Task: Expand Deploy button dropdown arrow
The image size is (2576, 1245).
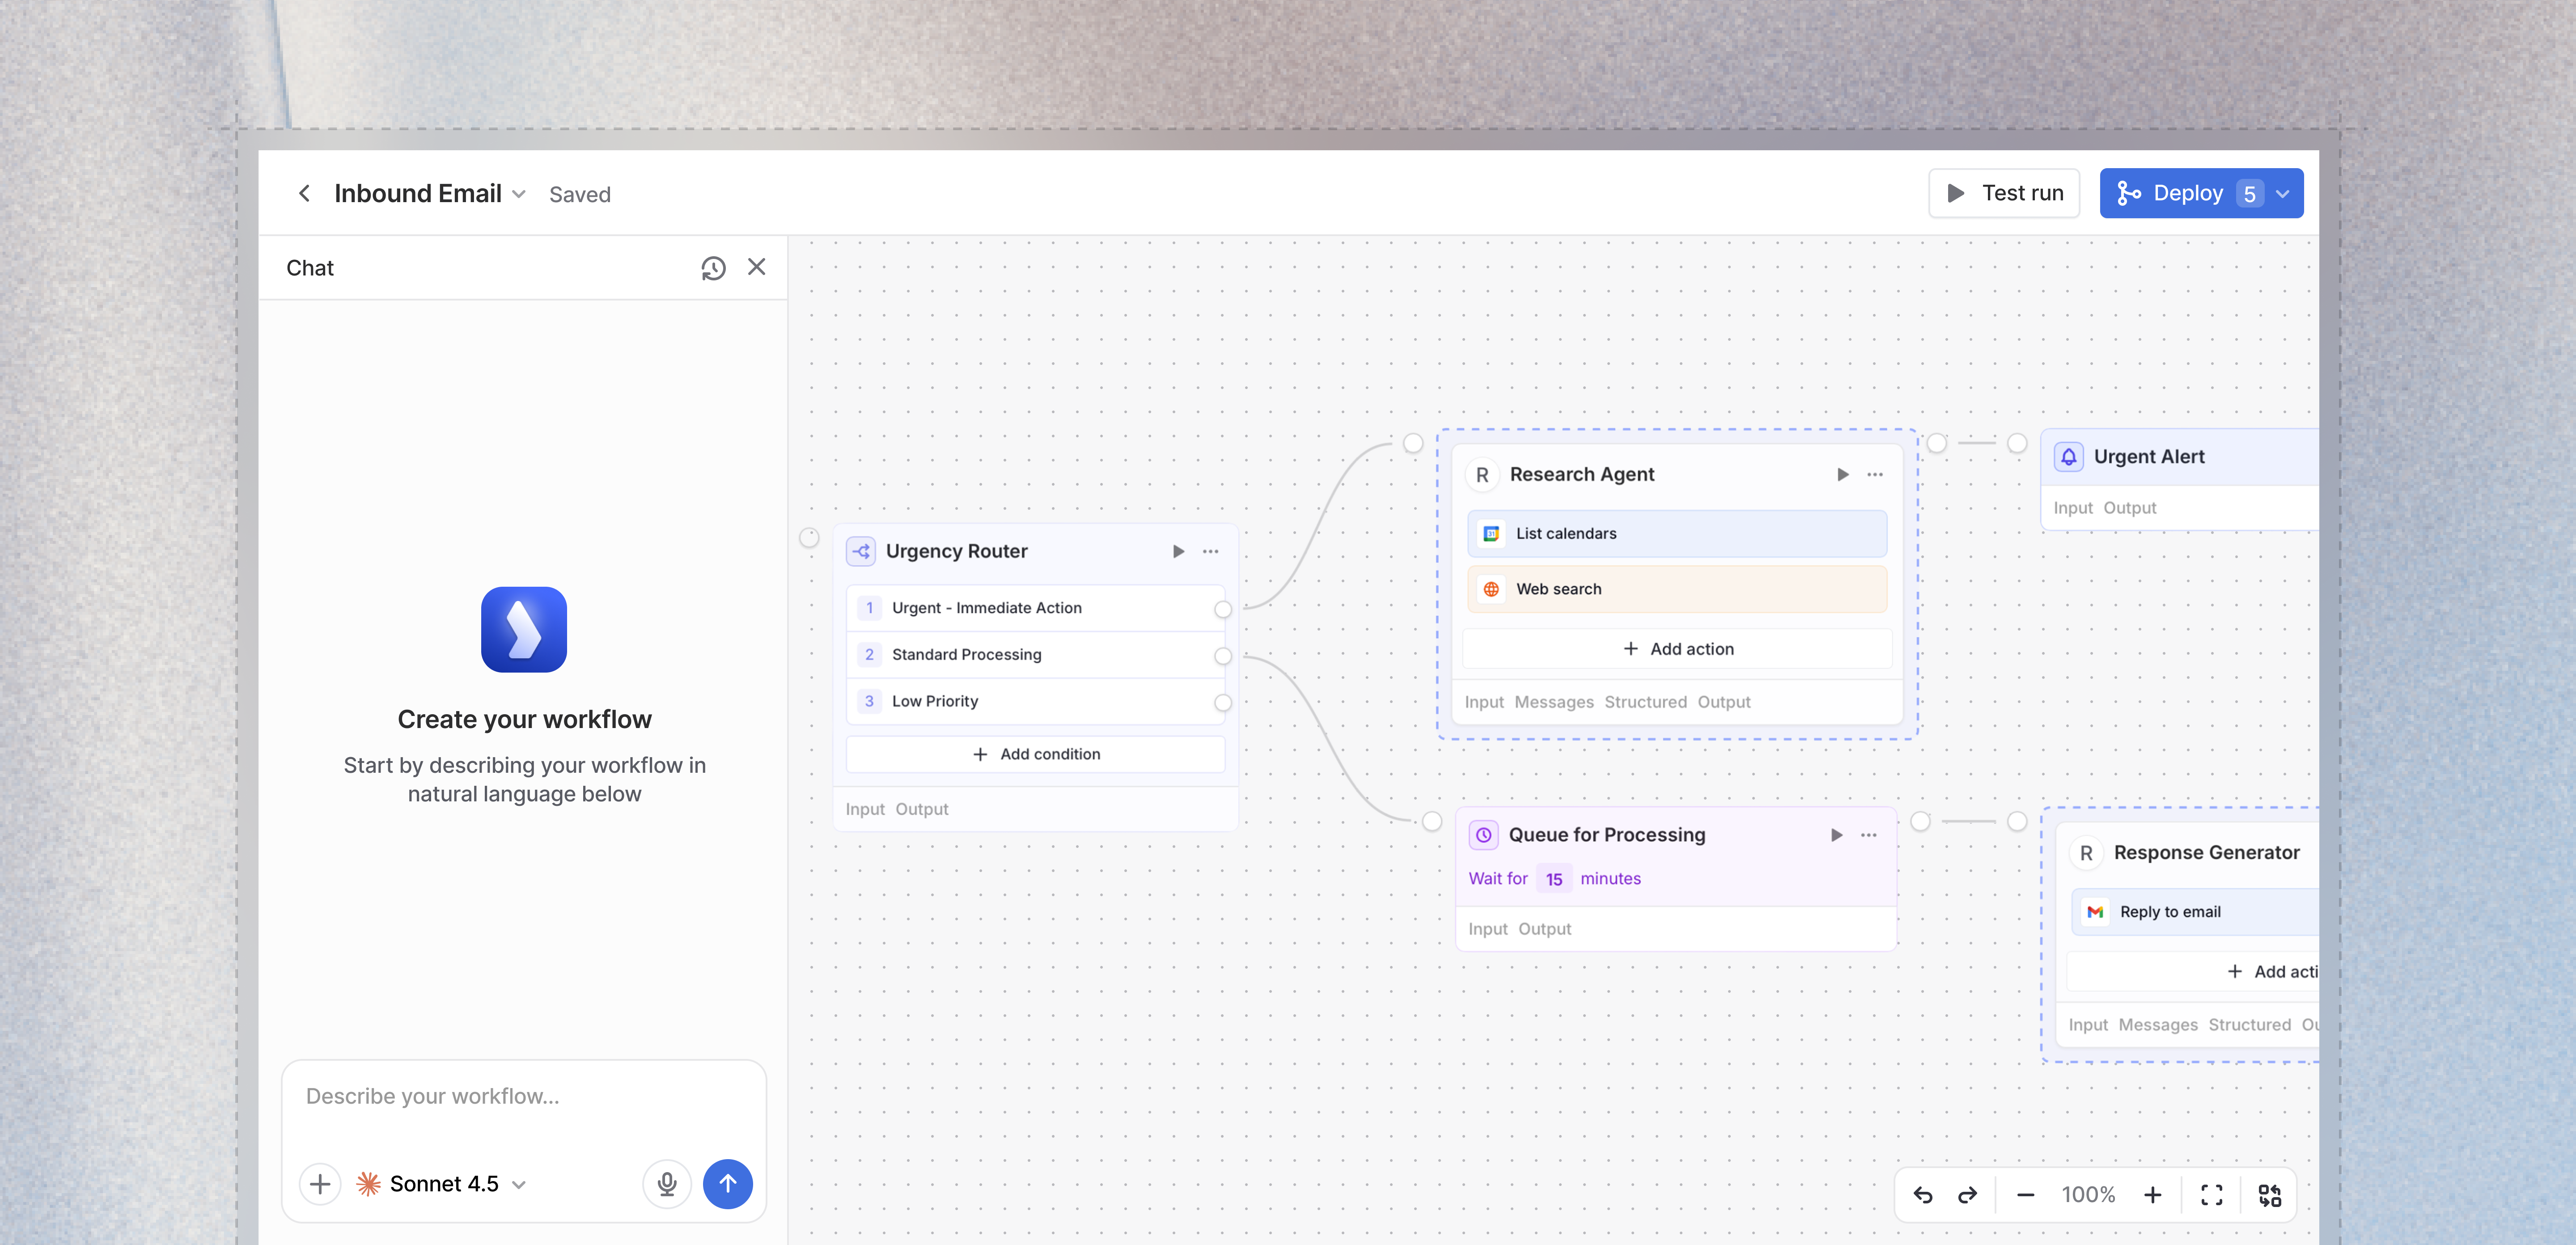Action: pyautogui.click(x=2283, y=194)
